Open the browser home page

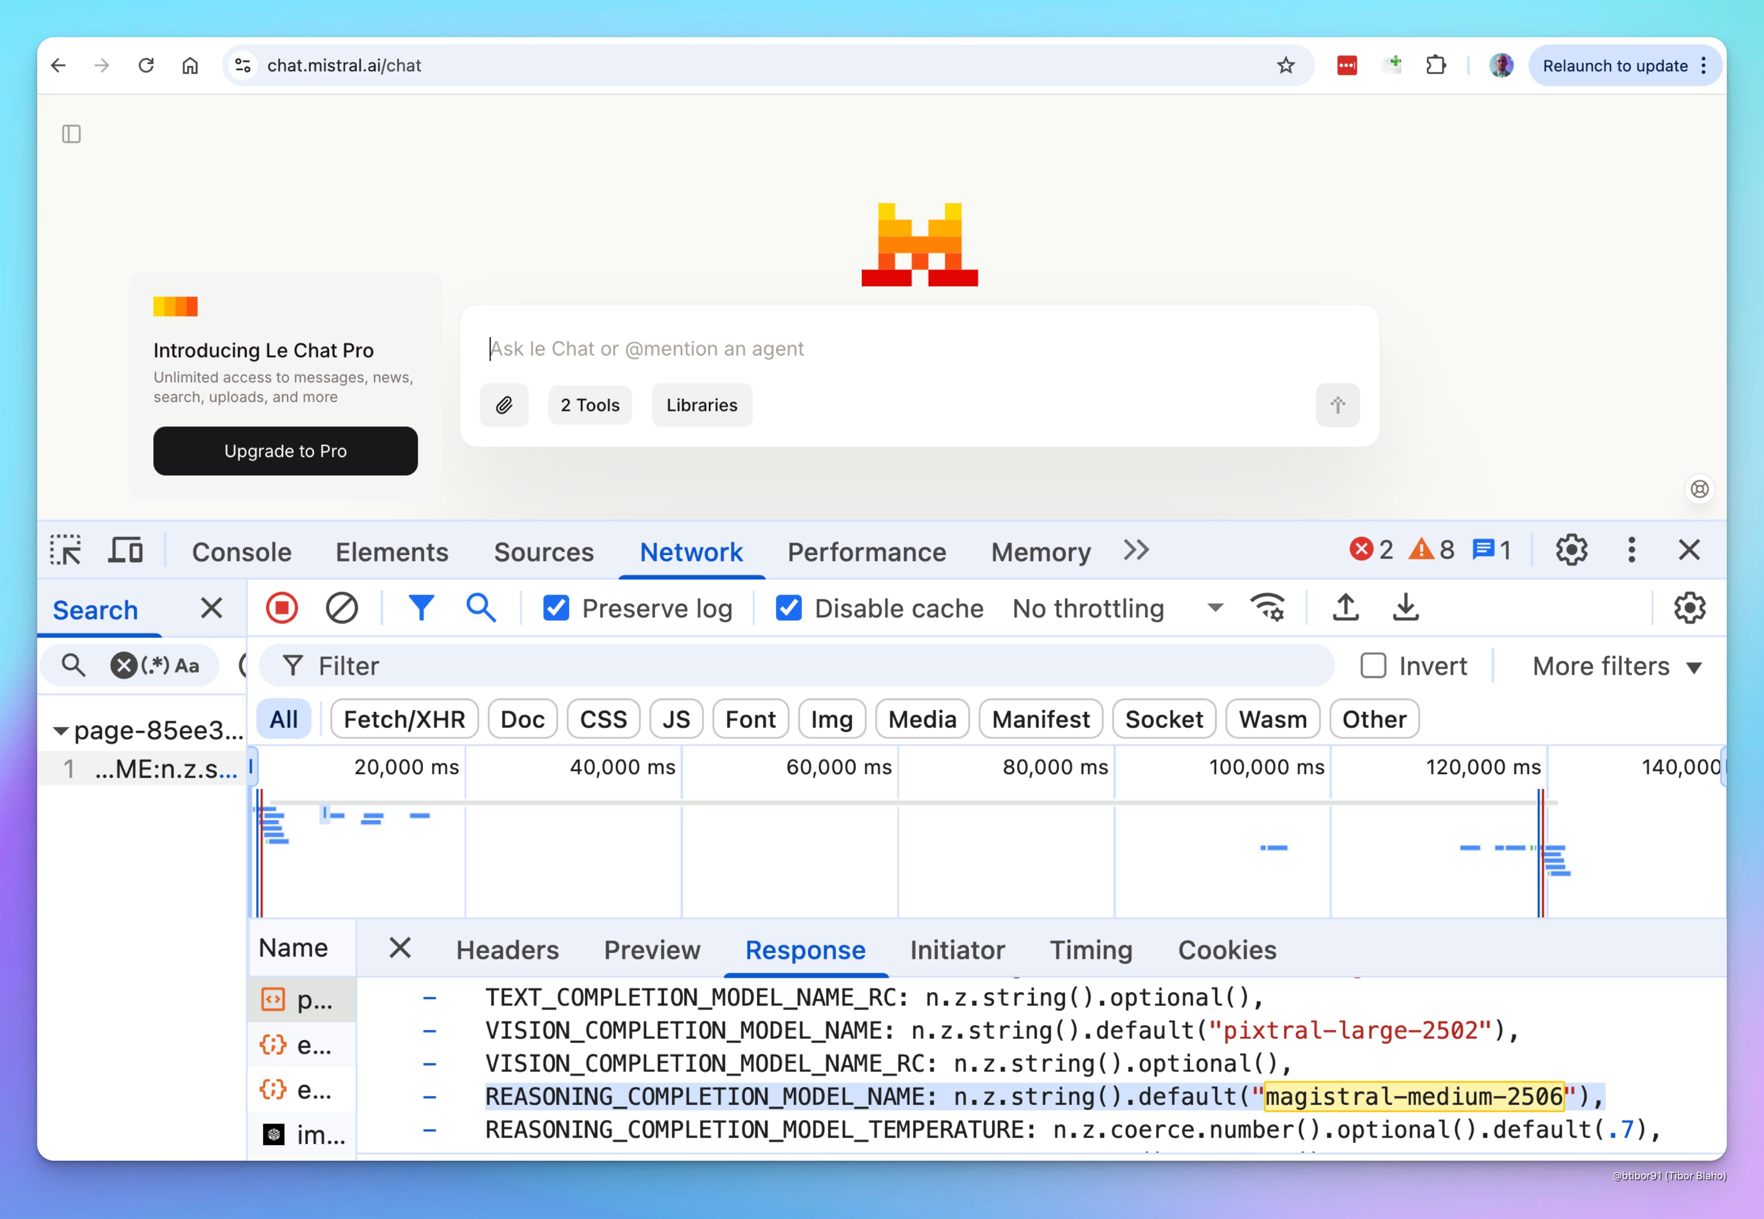coord(190,66)
